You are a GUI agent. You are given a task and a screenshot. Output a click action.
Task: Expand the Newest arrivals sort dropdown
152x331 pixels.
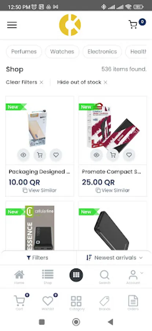pyautogui.click(x=114, y=257)
